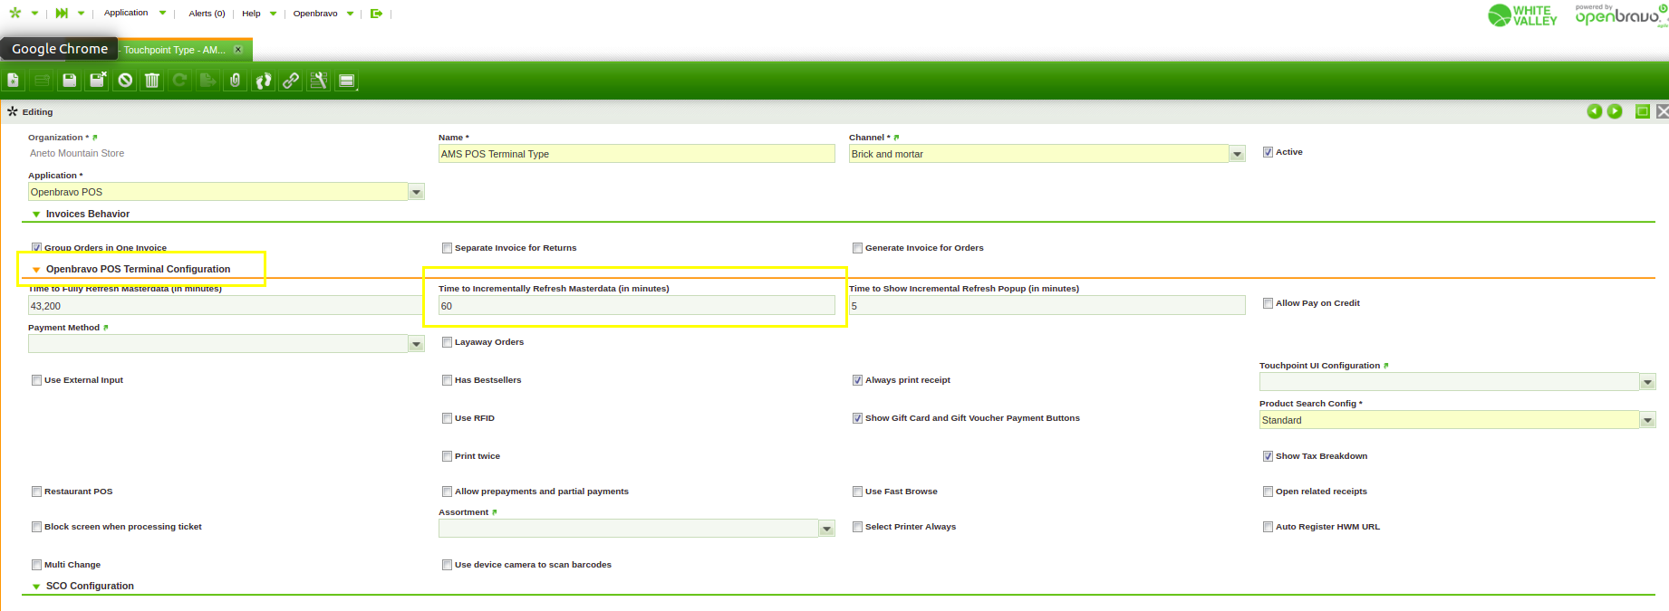Click the Cancel Changes circle-slash icon
The height and width of the screenshot is (611, 1669).
coord(125,81)
